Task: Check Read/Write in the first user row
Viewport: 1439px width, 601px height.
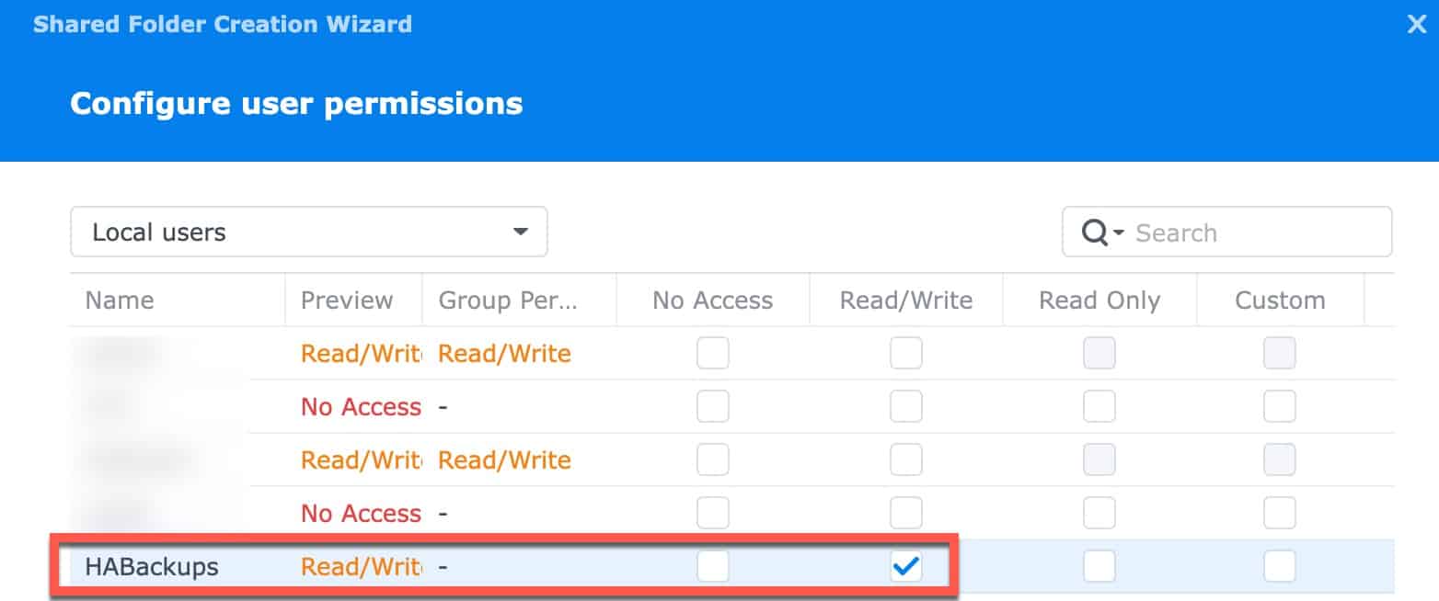Action: coord(906,353)
